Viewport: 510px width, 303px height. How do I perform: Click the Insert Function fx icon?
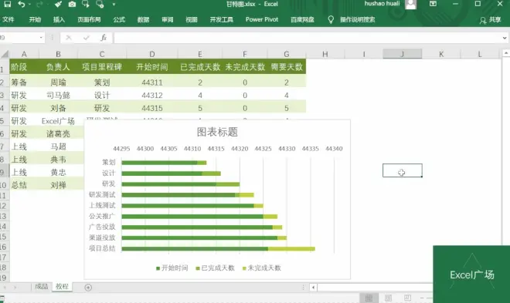point(104,38)
